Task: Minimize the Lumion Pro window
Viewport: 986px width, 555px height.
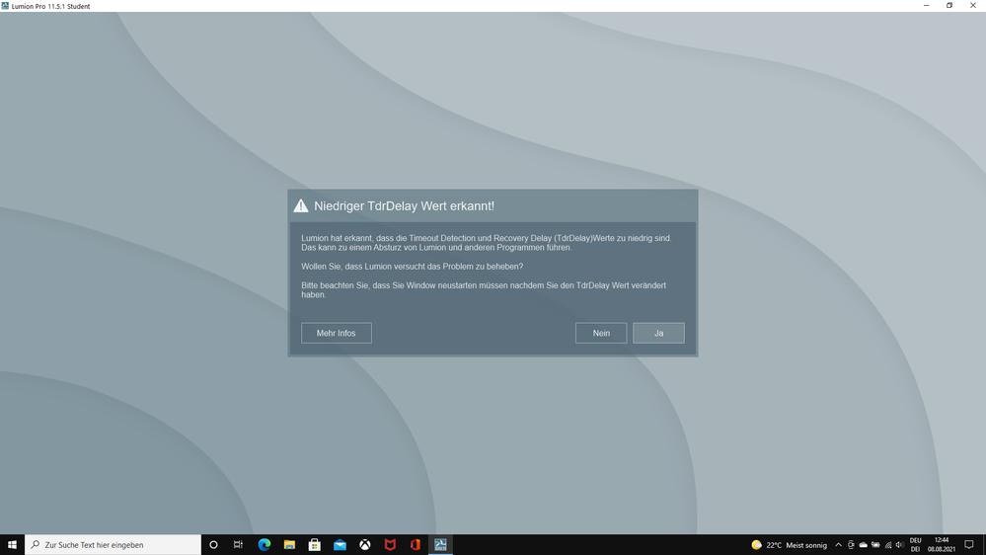Action: (x=926, y=6)
